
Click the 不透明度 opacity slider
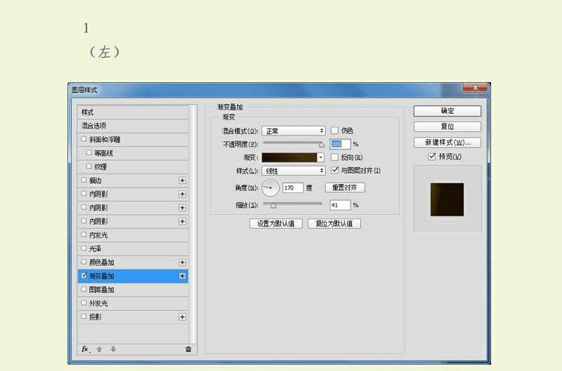(294, 144)
